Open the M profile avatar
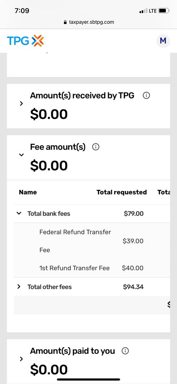Viewport: 177px width, 384px height. [x=163, y=41]
